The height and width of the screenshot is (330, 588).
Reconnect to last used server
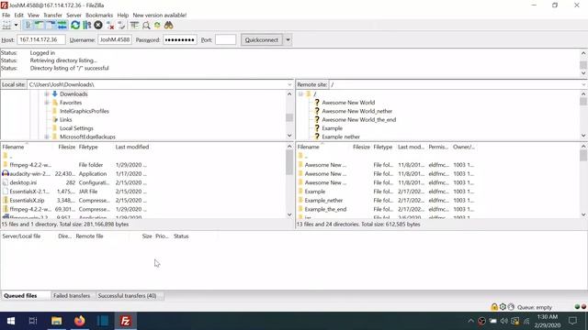(121, 25)
